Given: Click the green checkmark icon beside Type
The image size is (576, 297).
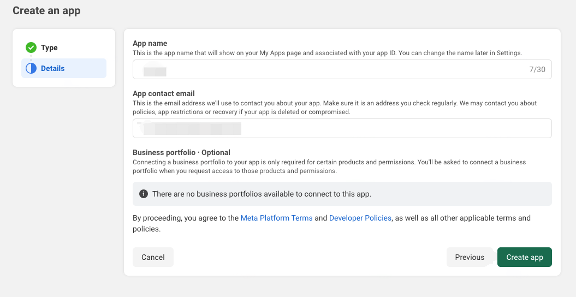Looking at the screenshot, I should click(31, 47).
